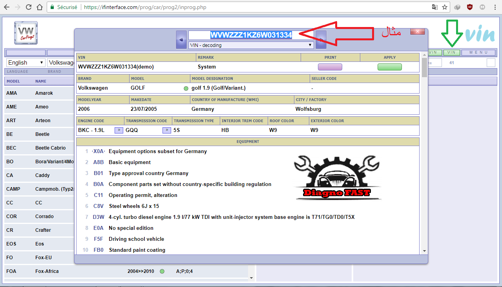Close the VIN decoding dialog

418,31
